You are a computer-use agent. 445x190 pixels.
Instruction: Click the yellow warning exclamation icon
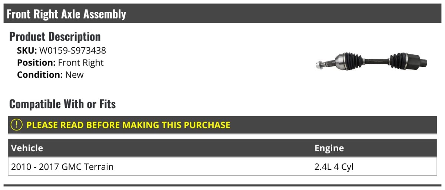(x=17, y=125)
